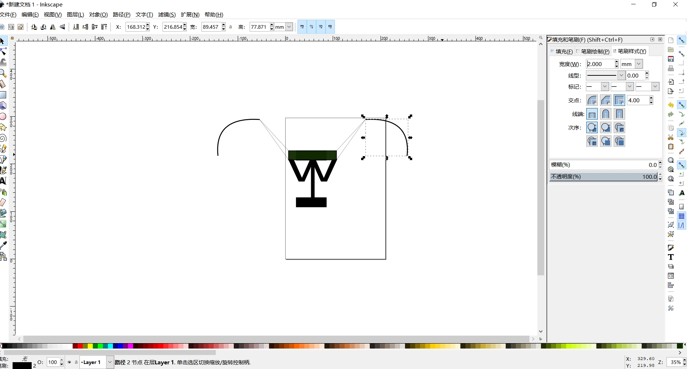687x369 pixels.
Task: Open the Text and Font dialog icon
Action: 671,257
